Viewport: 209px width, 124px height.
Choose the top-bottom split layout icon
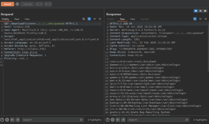coord(200,11)
